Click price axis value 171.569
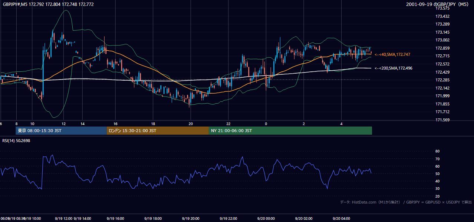This screenshot has width=474, height=222. [x=443, y=120]
